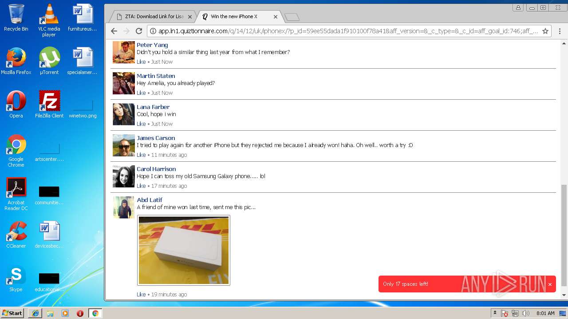Open FileZilla Client shortcut
The width and height of the screenshot is (568, 319).
point(49,105)
